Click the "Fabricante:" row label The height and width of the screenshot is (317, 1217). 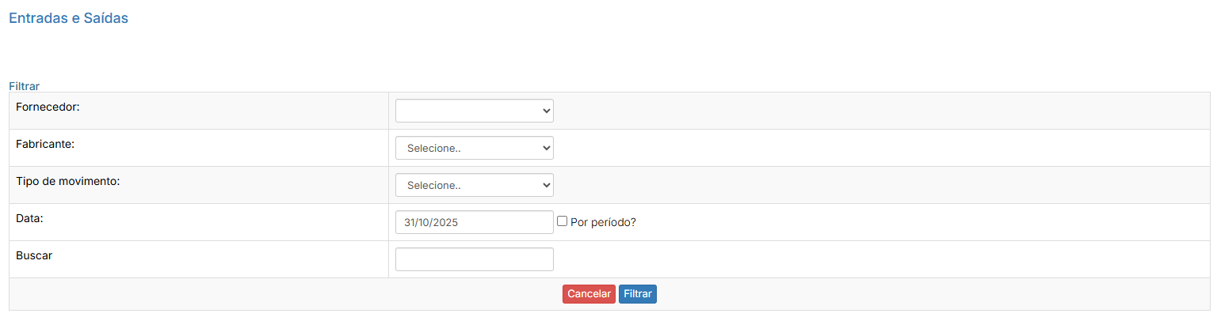44,144
